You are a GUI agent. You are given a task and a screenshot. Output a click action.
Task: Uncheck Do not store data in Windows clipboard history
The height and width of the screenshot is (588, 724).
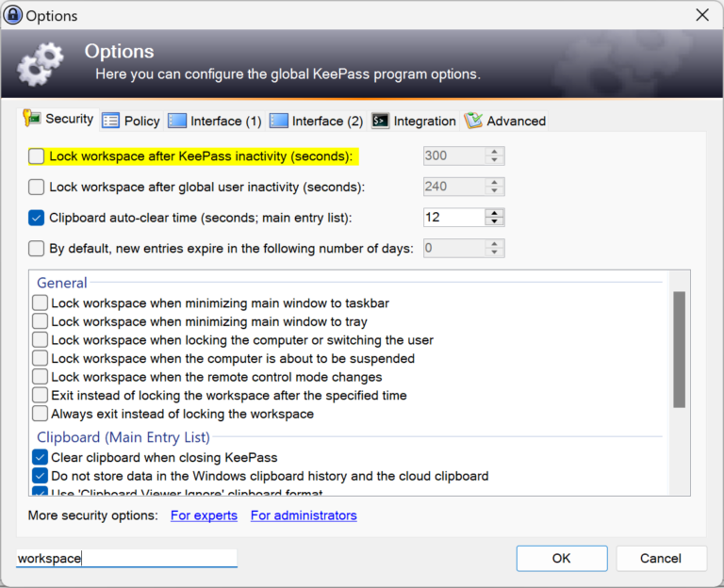(40, 476)
